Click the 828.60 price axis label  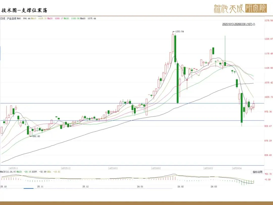click(x=268, y=155)
